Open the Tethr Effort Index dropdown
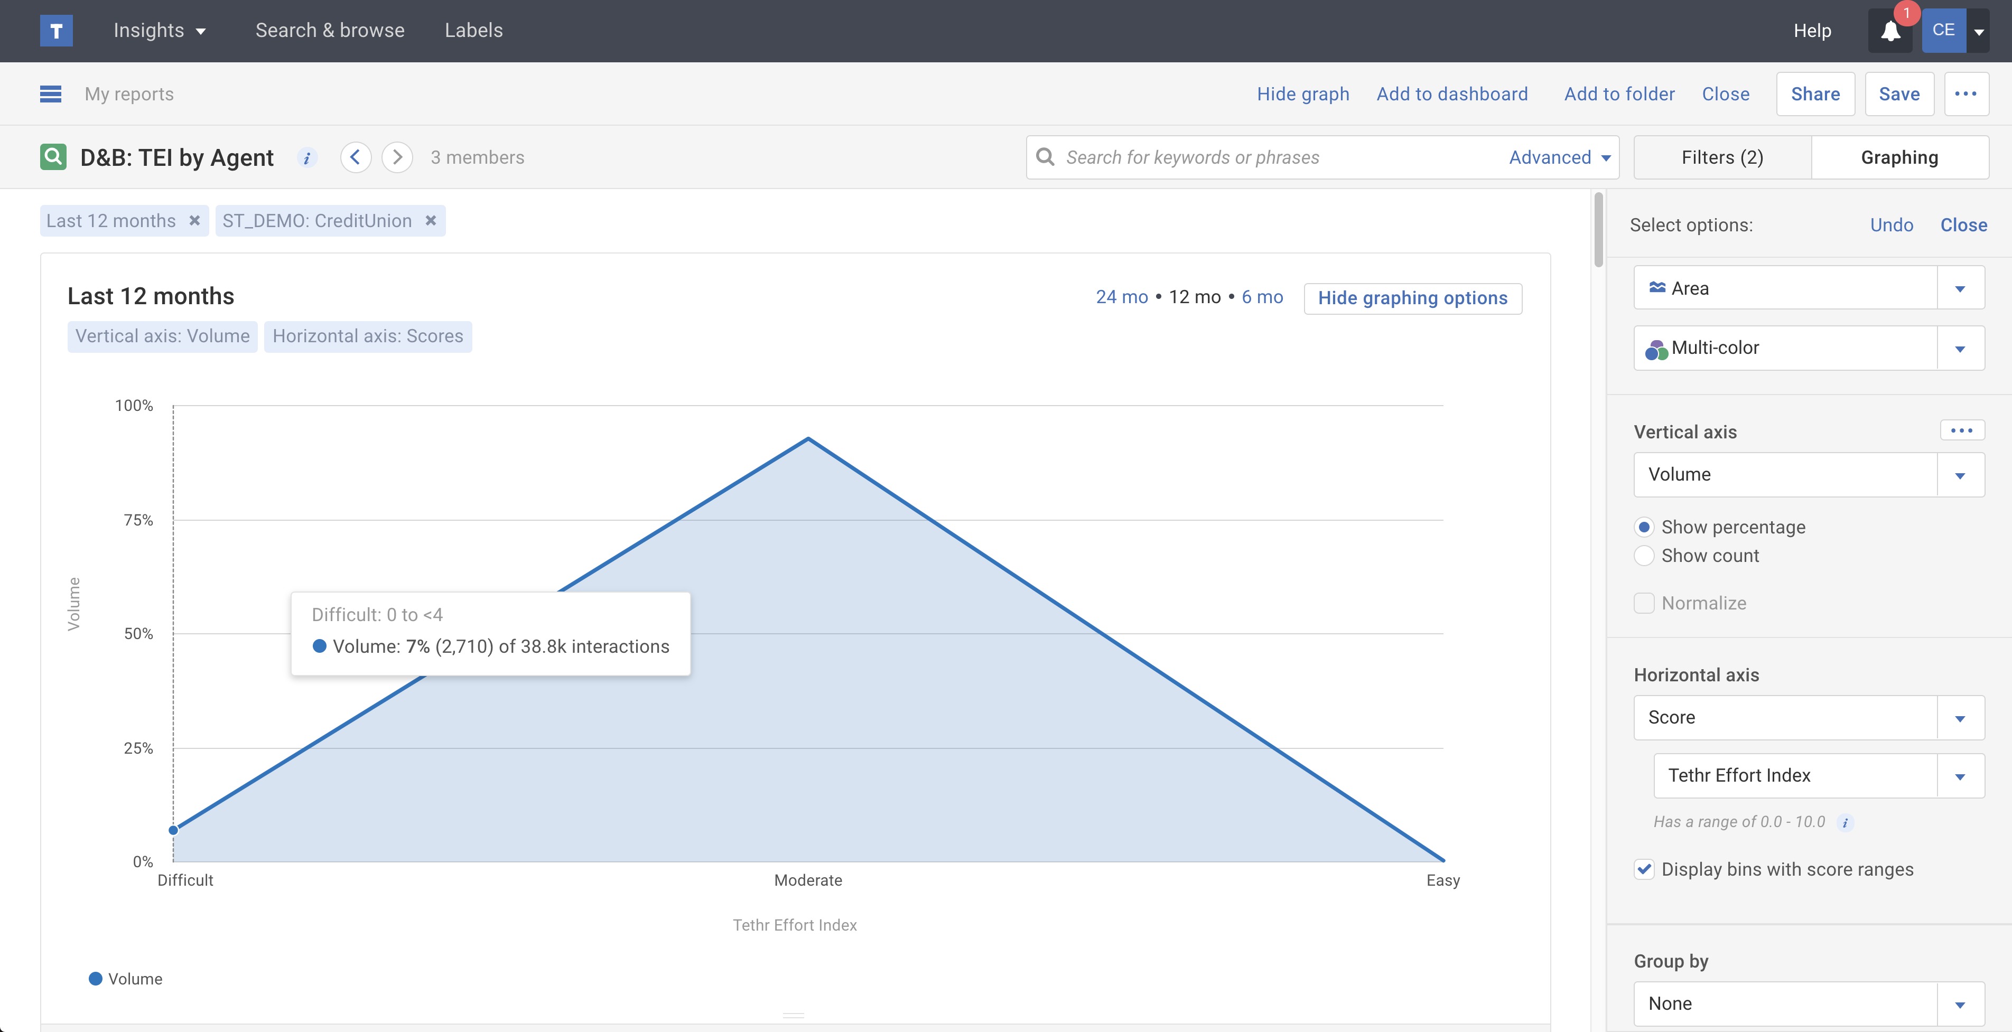The image size is (2012, 1032). click(x=1960, y=776)
